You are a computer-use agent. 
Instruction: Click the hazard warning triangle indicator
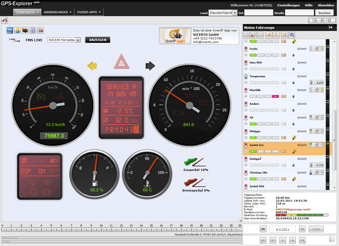(122, 62)
